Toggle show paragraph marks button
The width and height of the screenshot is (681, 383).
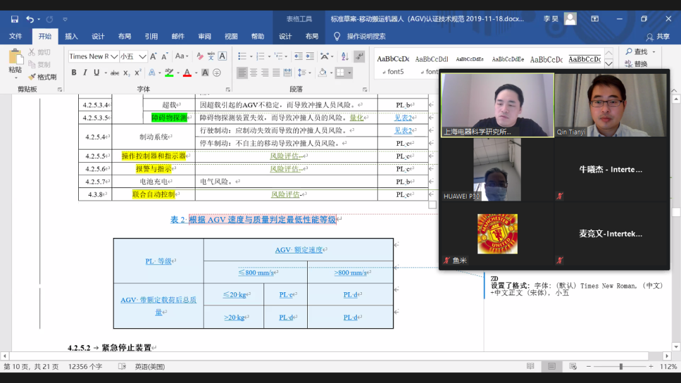[x=359, y=56]
